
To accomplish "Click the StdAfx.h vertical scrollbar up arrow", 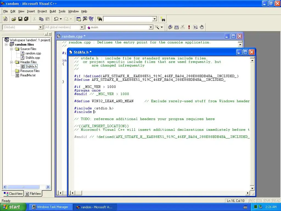I will 252,60.
